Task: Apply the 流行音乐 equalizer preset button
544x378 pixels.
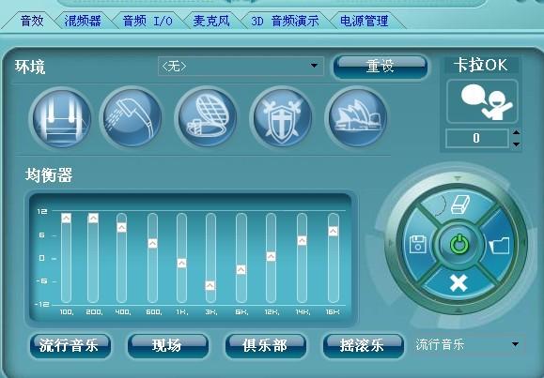Action: pyautogui.click(x=70, y=345)
